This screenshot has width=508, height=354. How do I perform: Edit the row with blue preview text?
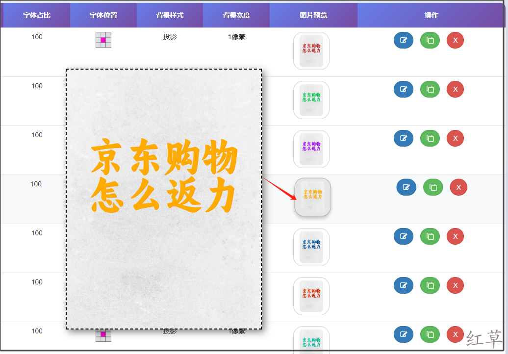(x=404, y=236)
